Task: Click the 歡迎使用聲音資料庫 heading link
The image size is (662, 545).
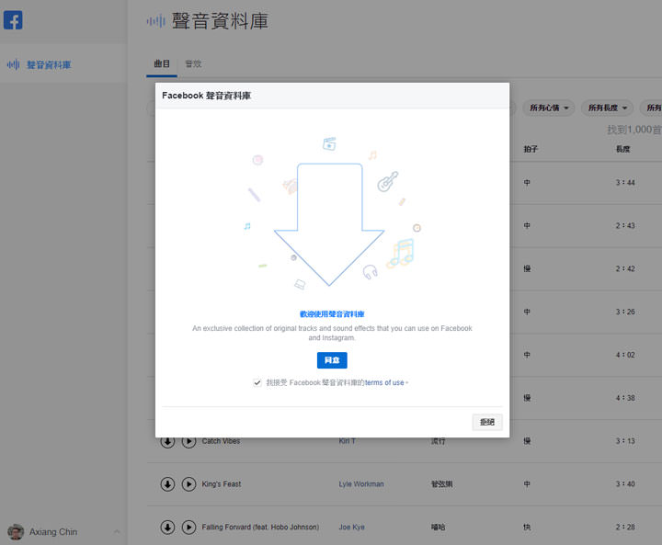Action: (x=332, y=314)
